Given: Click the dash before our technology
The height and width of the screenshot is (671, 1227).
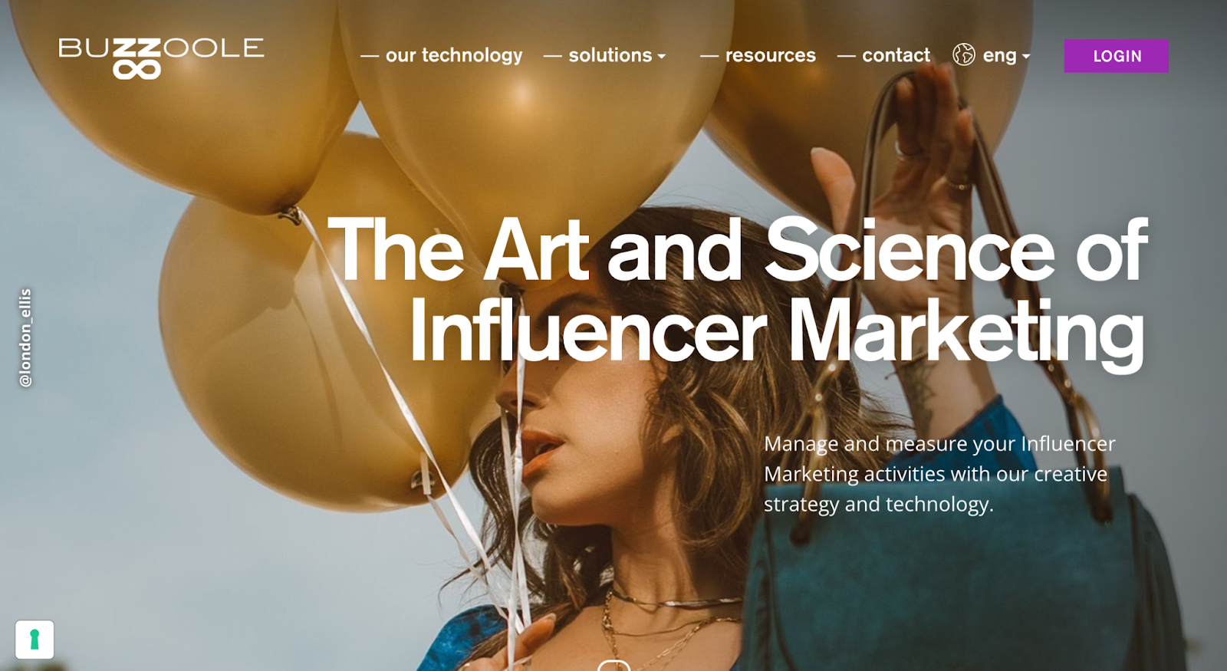Looking at the screenshot, I should pyautogui.click(x=370, y=56).
